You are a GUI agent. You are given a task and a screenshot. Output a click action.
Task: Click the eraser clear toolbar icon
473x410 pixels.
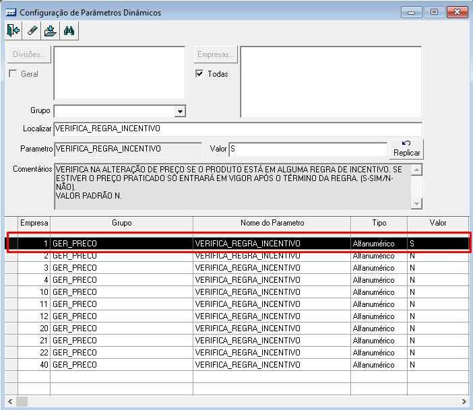[x=32, y=31]
